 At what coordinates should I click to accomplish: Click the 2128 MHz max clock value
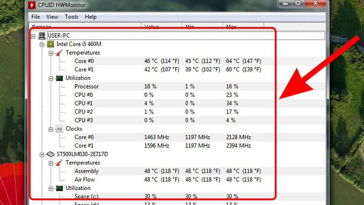[238, 137]
